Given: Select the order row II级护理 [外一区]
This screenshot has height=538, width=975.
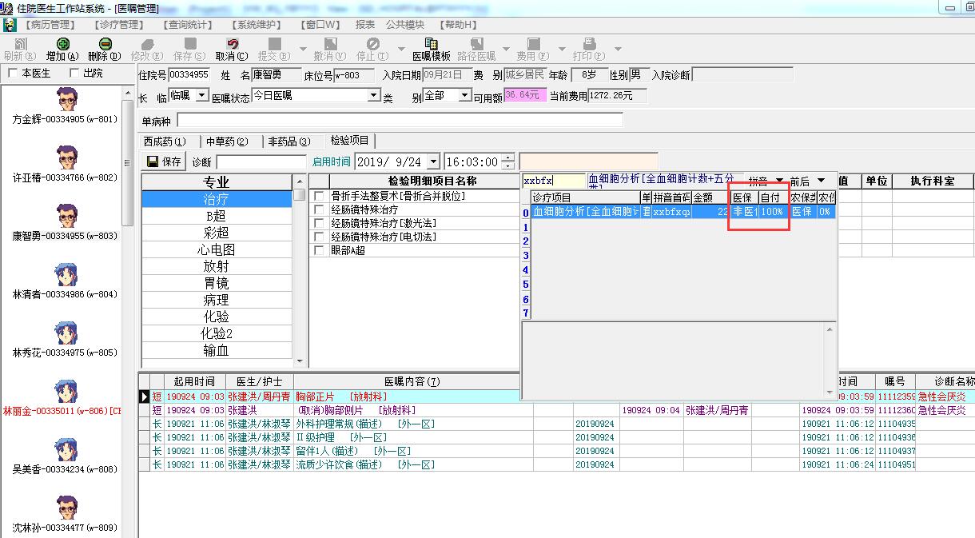Looking at the screenshot, I should point(555,437).
